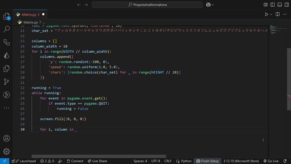Open the Manage gear menu
Screen dimensions: 291x164
(6, 151)
